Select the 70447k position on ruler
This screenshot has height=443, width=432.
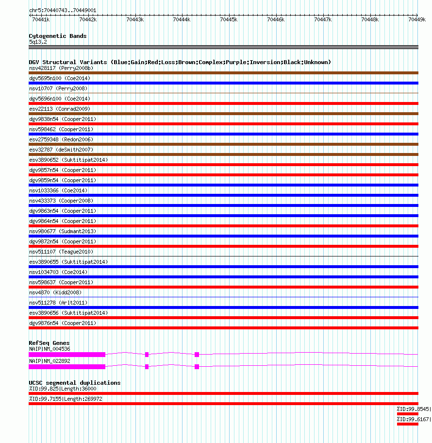pyautogui.click(x=323, y=19)
